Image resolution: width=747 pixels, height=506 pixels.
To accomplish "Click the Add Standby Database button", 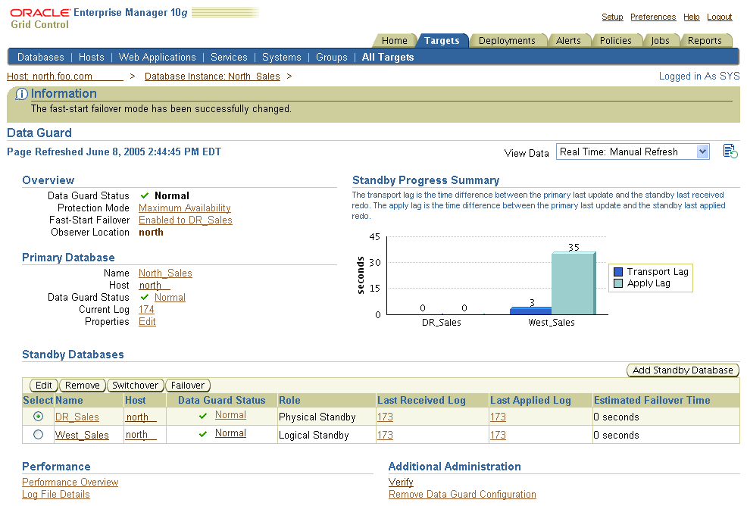I will (x=682, y=370).
